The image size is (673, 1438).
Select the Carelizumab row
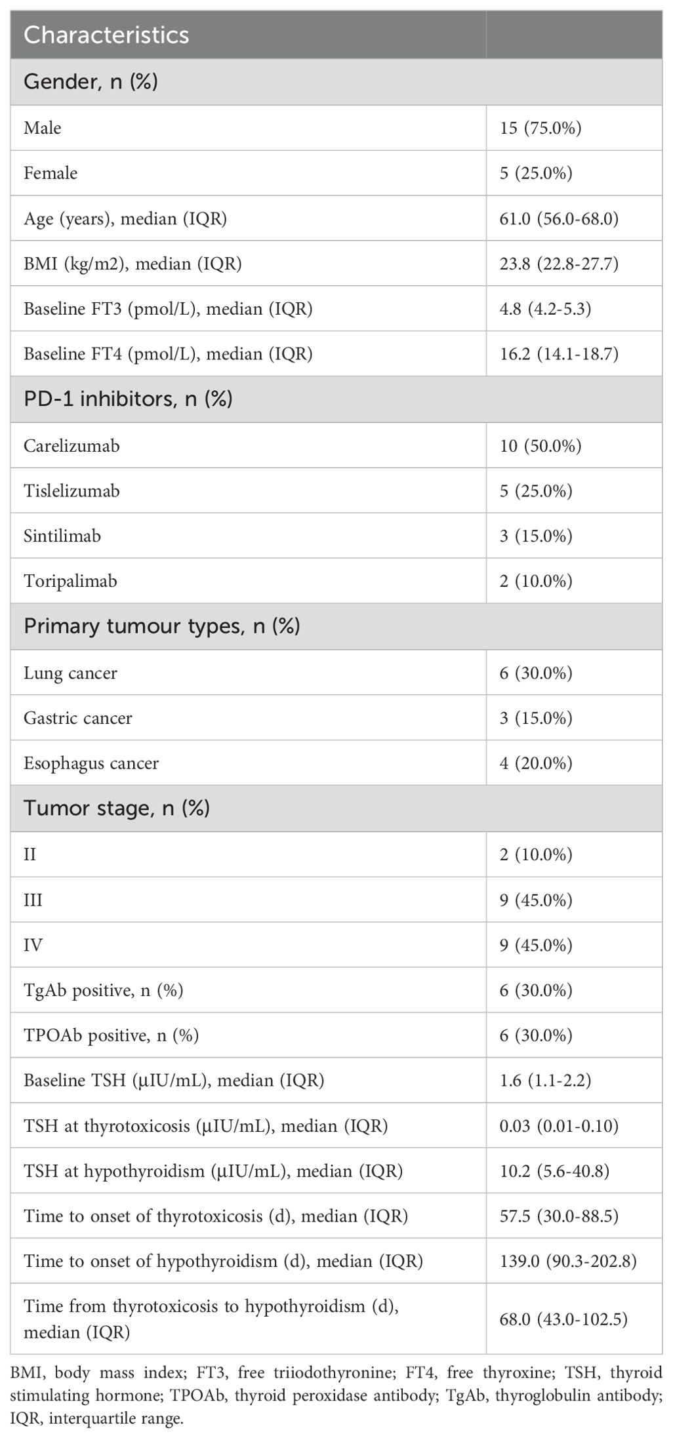click(x=336, y=445)
